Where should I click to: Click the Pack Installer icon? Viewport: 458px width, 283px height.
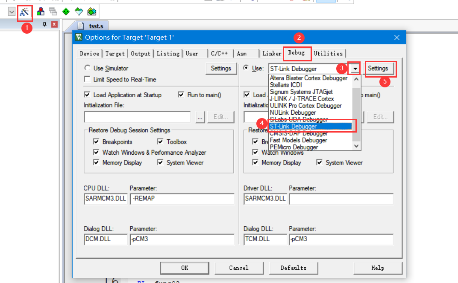pos(92,12)
